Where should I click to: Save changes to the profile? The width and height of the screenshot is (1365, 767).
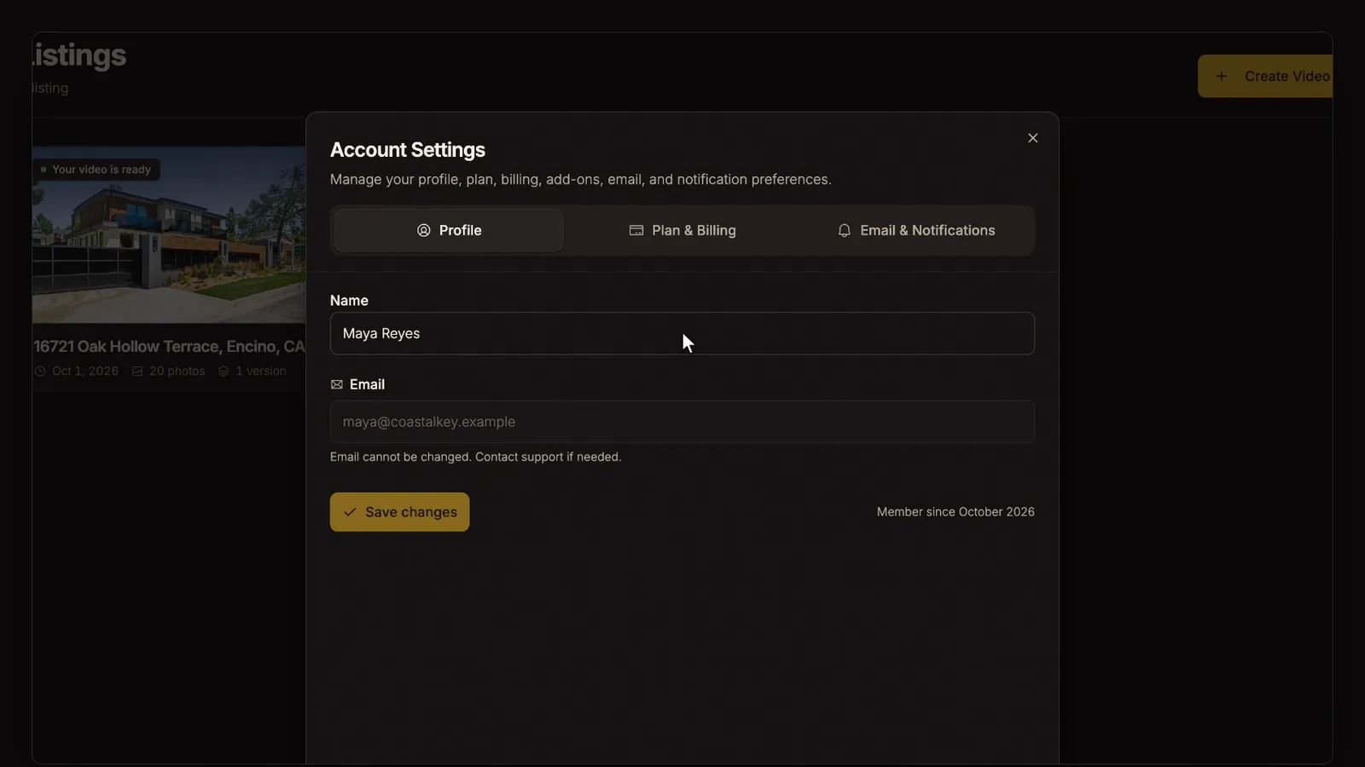coord(399,512)
